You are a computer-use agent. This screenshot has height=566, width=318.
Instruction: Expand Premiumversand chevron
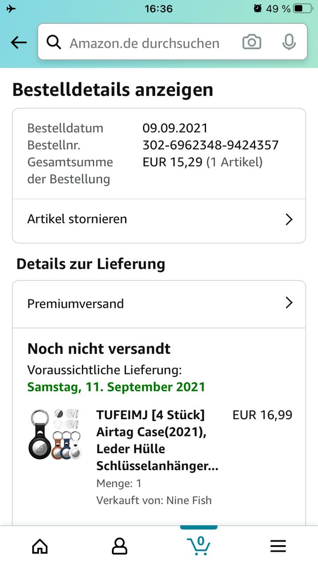[x=289, y=303]
